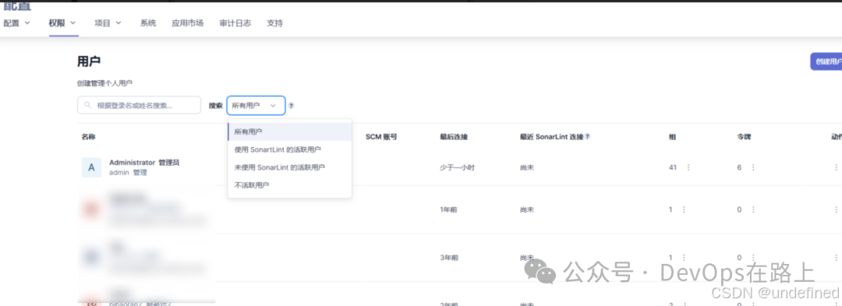Click the 名称 column header
This screenshot has height=306, width=842.
(89, 137)
